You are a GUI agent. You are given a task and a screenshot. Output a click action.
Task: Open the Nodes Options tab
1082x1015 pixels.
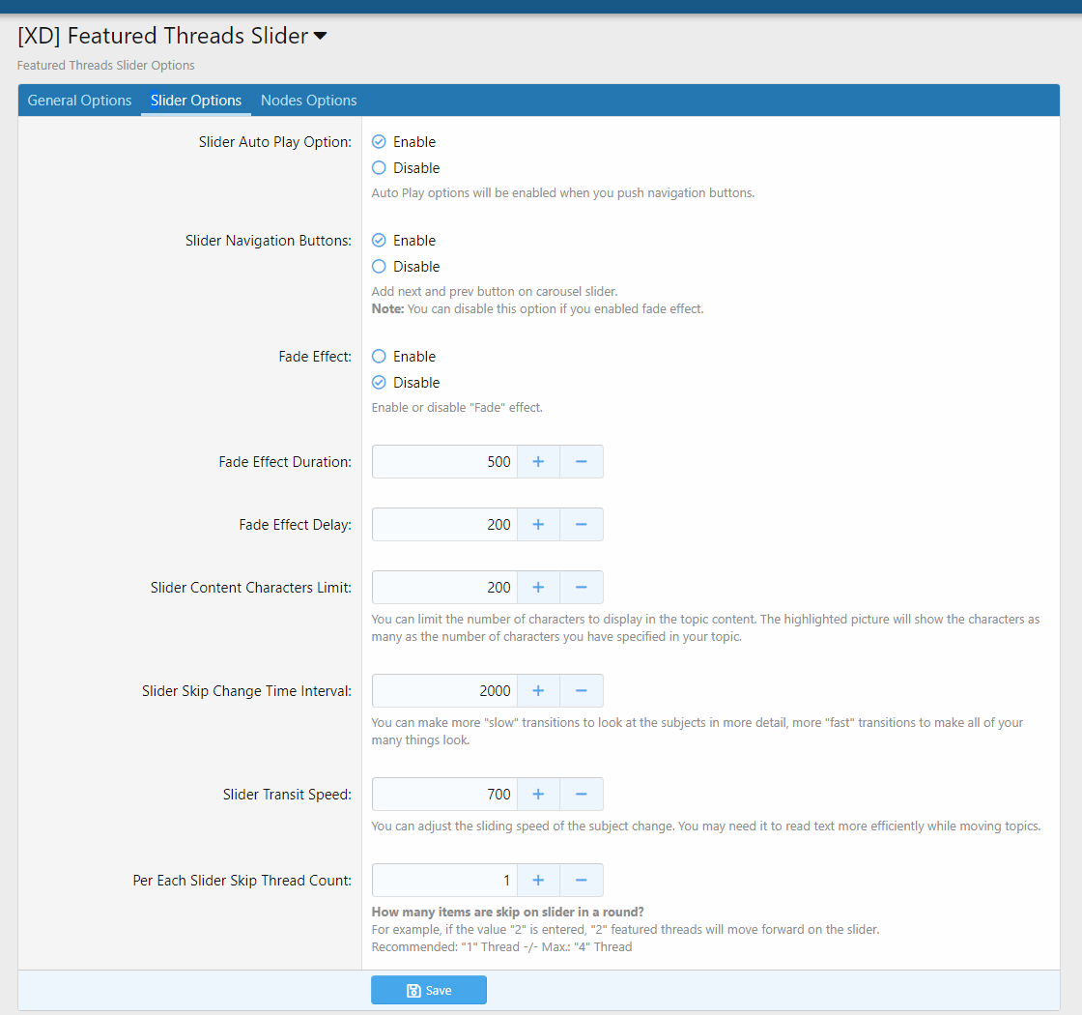pos(308,101)
